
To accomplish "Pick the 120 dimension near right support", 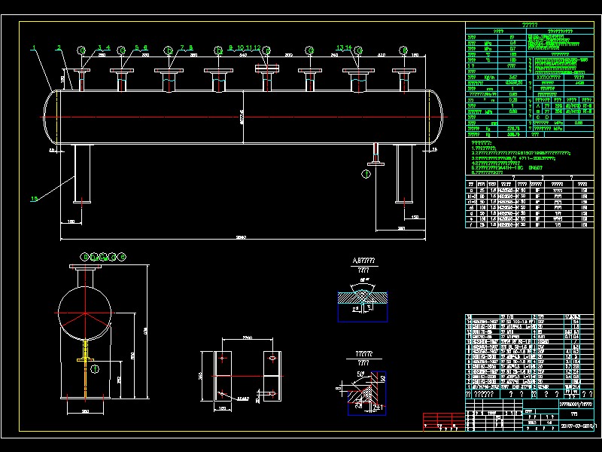I will point(415,217).
